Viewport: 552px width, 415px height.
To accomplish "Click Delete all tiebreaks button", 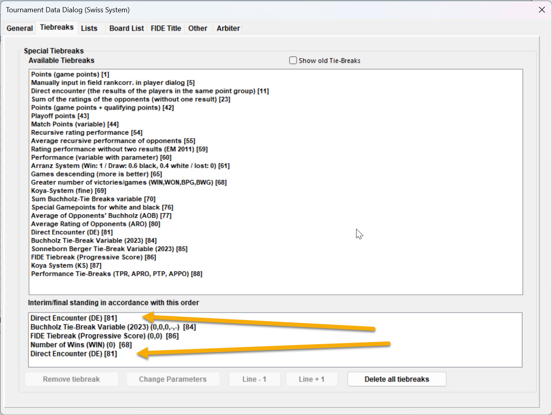I will tap(397, 379).
